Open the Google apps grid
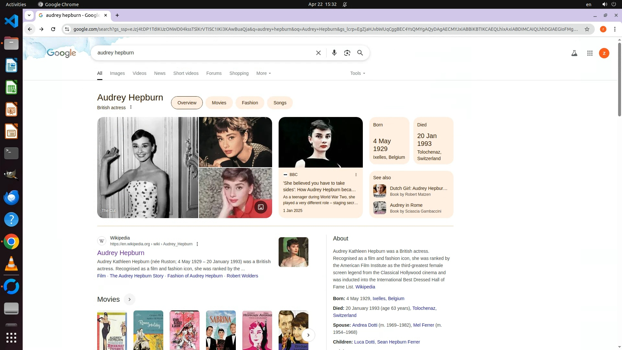The image size is (622, 350). 590,53
